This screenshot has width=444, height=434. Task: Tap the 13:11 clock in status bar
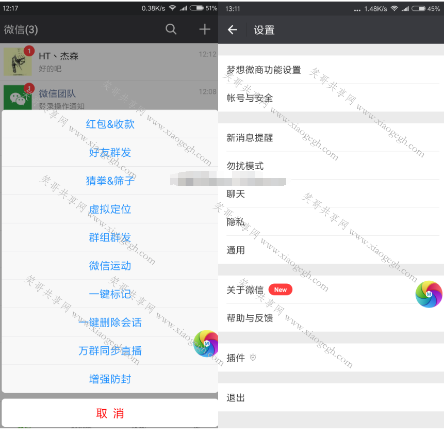click(233, 9)
